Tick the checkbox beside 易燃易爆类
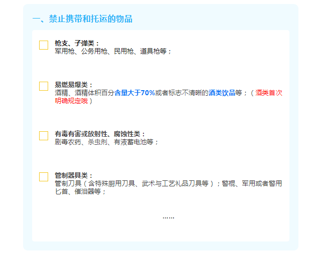Screen dimensions: 320x253 click(44, 86)
